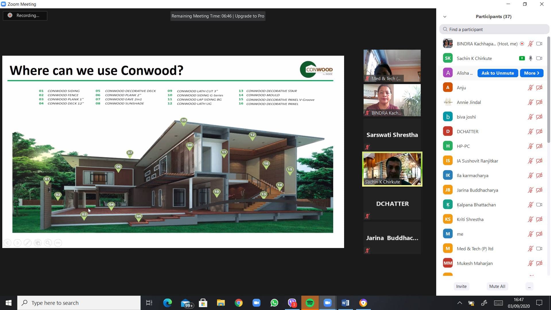Click HP-PC's muted microphone icon
Viewport: 551px width, 310px height.
[530, 146]
